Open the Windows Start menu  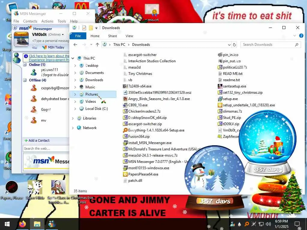pyautogui.click(x=7, y=224)
